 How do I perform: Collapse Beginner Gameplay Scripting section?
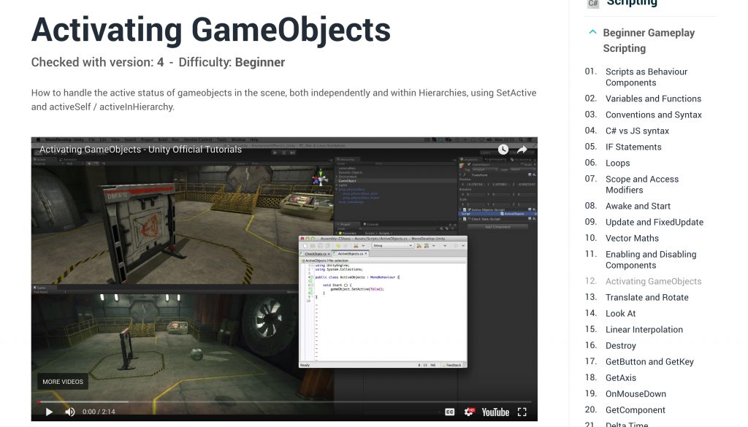[x=592, y=32]
